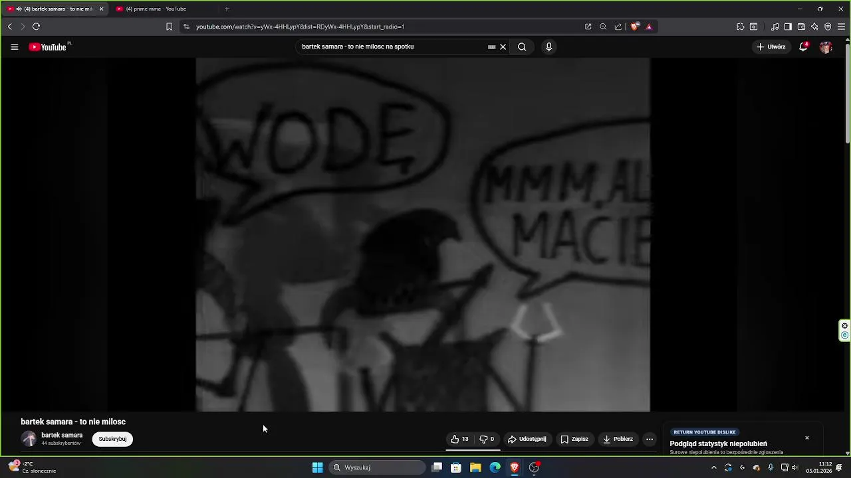
Task: Open File Explorer from taskbar
Action: point(475,467)
